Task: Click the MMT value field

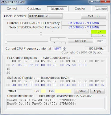Action: click(x=58, y=49)
